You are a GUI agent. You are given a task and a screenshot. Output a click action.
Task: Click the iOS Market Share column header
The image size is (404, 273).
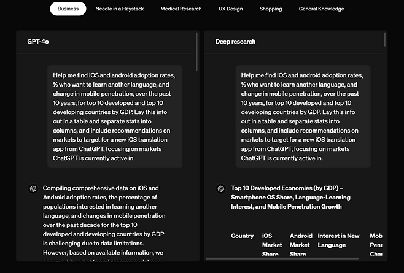[x=272, y=245]
